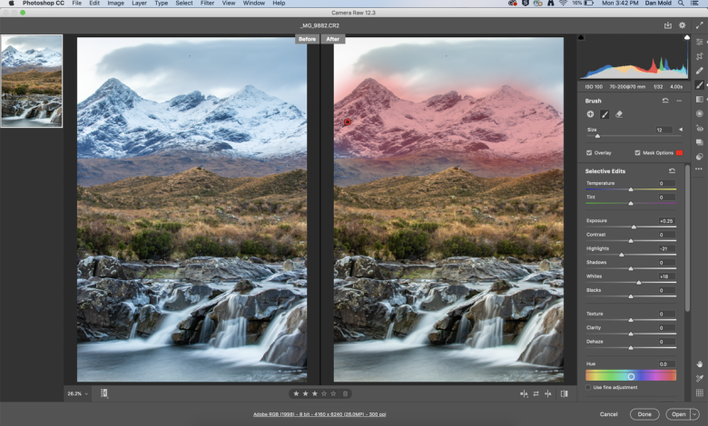This screenshot has width=708, height=426.
Task: Click the Open button
Action: tap(678, 414)
